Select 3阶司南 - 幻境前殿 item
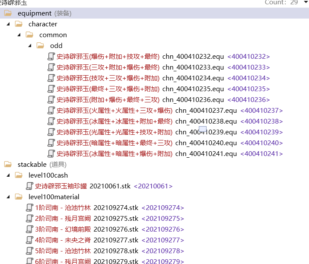Screen dimensions: 309x264 [63, 229]
